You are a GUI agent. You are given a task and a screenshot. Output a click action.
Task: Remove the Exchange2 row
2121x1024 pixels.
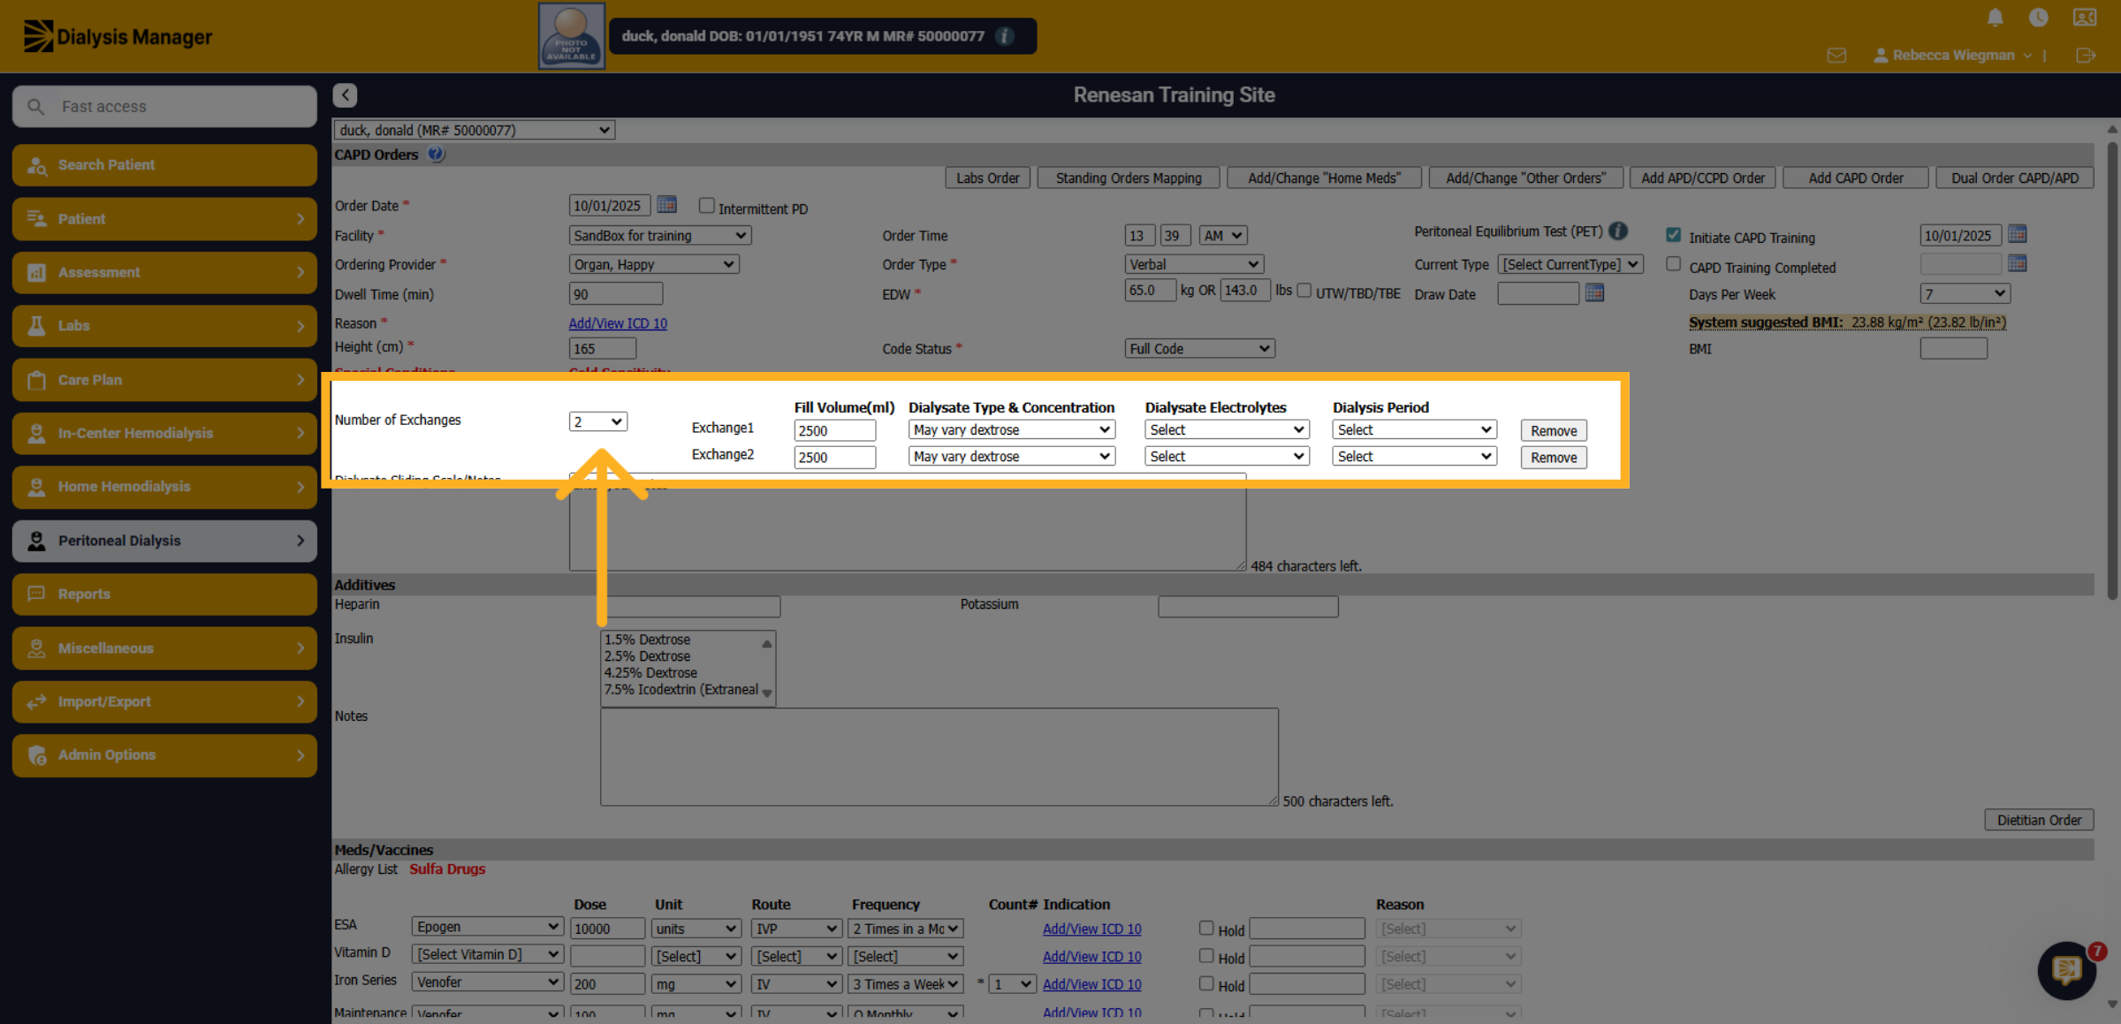(x=1553, y=457)
